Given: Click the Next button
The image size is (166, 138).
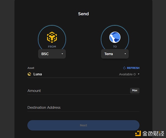Looking at the screenshot, I should pyautogui.click(x=84, y=125).
